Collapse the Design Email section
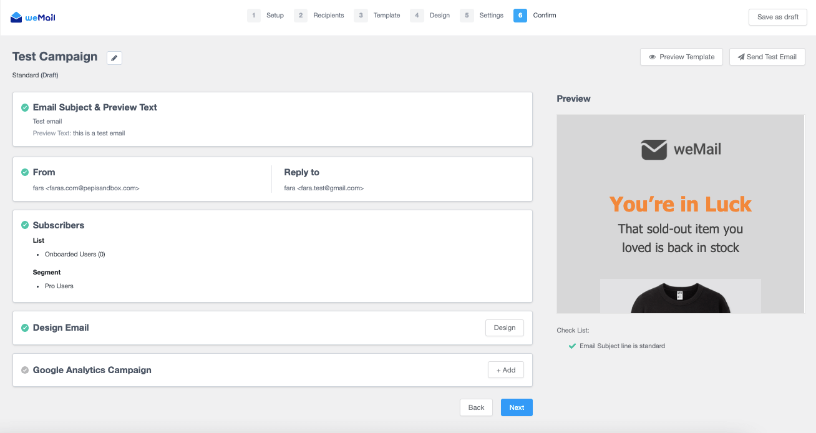The image size is (816, 433). (x=61, y=328)
